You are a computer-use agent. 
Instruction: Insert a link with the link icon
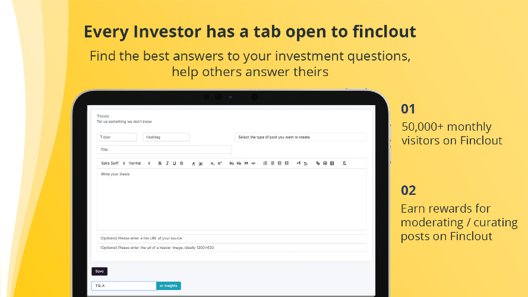[318, 163]
